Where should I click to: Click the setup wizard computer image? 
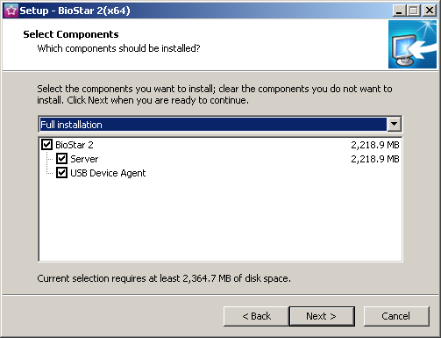[x=412, y=44]
